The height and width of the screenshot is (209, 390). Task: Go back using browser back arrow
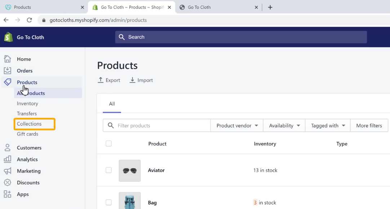coord(6,20)
